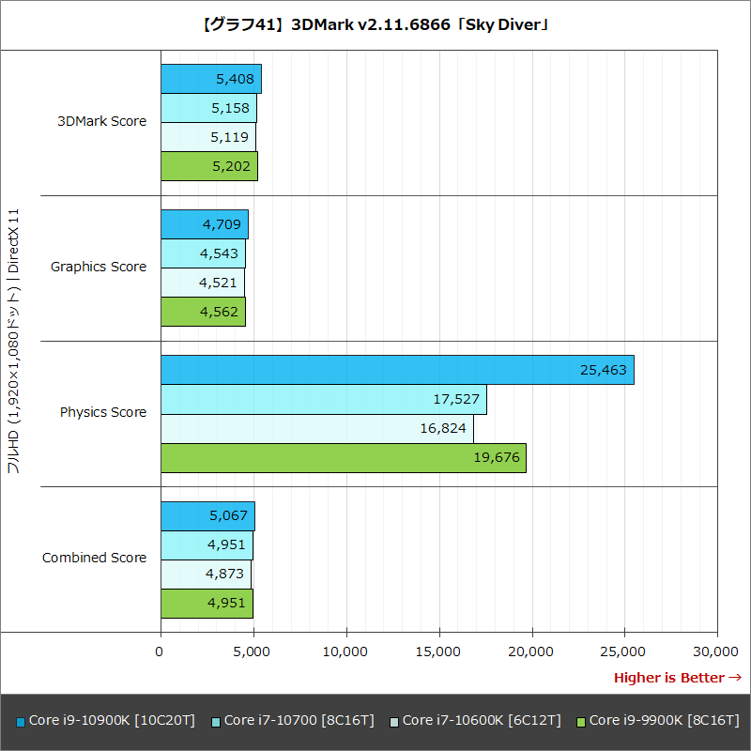Click the 4,562 green Graphics bar

(203, 312)
